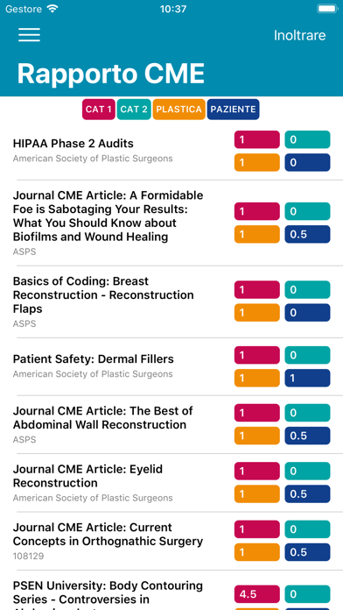This screenshot has height=610, width=343.
Task: Tap the Inoltrare button
Action: (299, 35)
